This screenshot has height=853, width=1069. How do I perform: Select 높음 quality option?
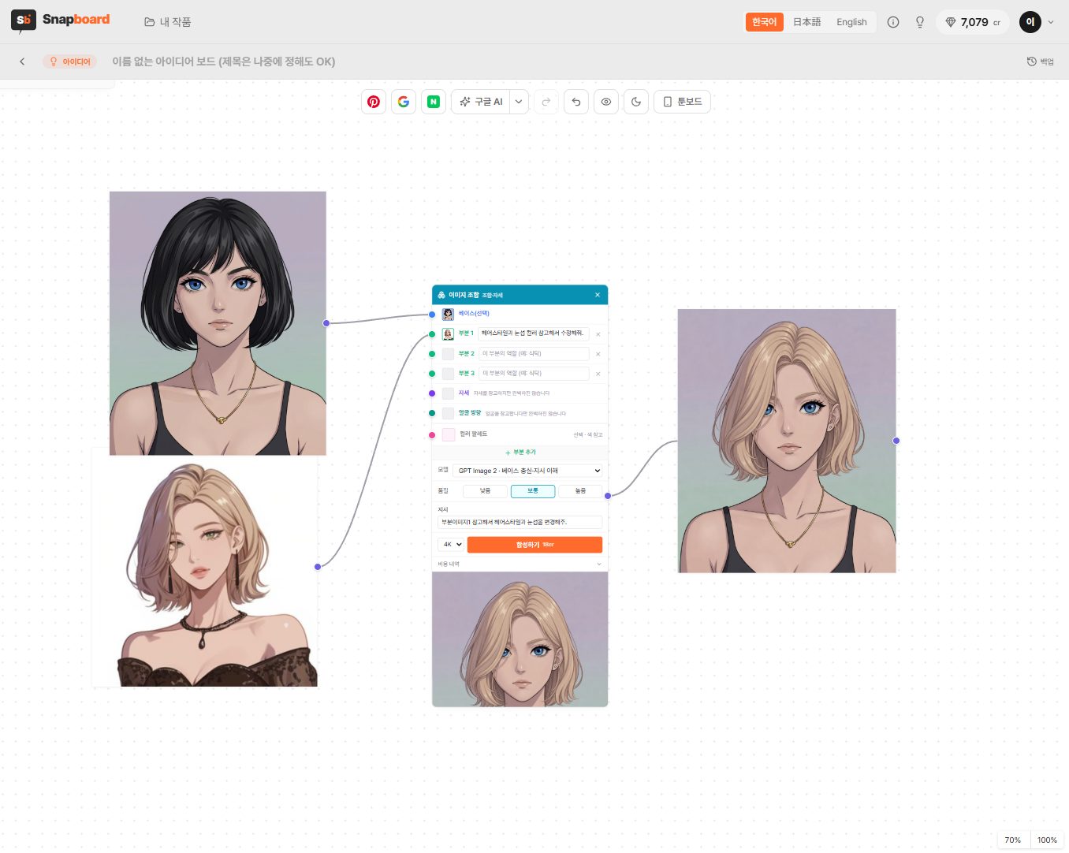click(x=580, y=491)
